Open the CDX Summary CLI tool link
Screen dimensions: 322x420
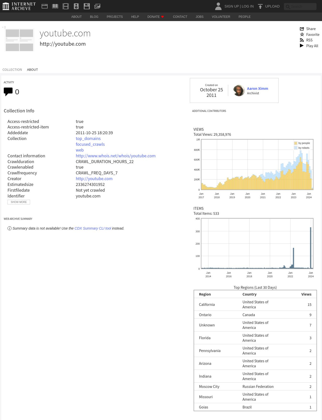coord(93,228)
